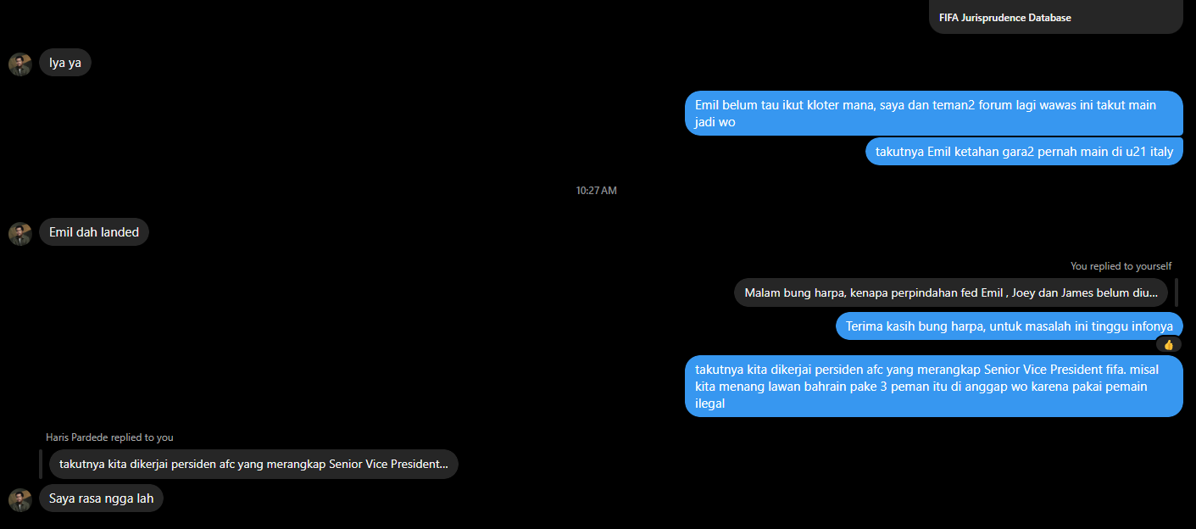Select the blue bubble ending with "pemain ilegal"
Screen dimensions: 1196x529
[934, 387]
